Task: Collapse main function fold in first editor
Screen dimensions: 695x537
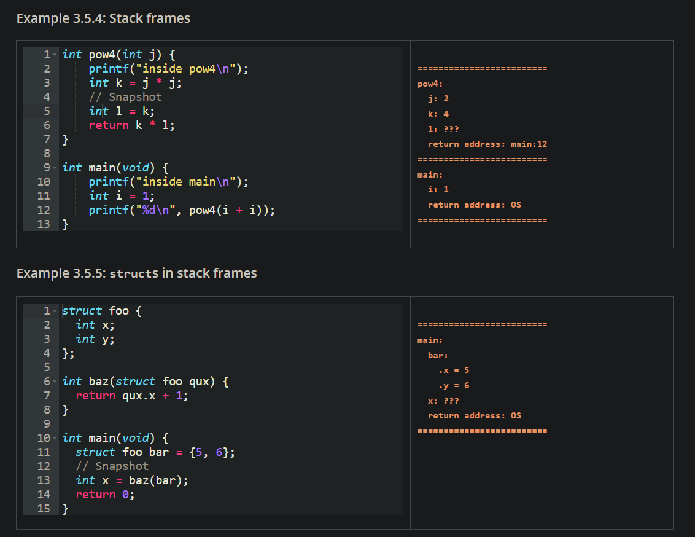Action: [55, 168]
